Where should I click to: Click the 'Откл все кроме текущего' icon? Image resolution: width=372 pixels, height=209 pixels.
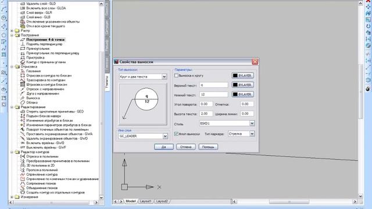[x=23, y=26]
